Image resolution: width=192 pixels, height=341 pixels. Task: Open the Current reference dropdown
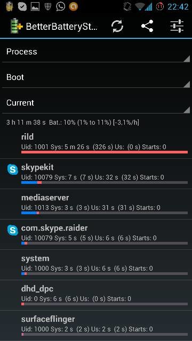pyautogui.click(x=96, y=103)
